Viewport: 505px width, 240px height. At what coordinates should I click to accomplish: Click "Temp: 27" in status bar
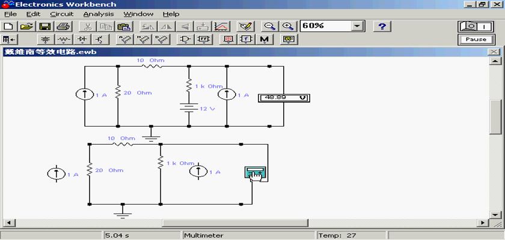tap(337, 236)
